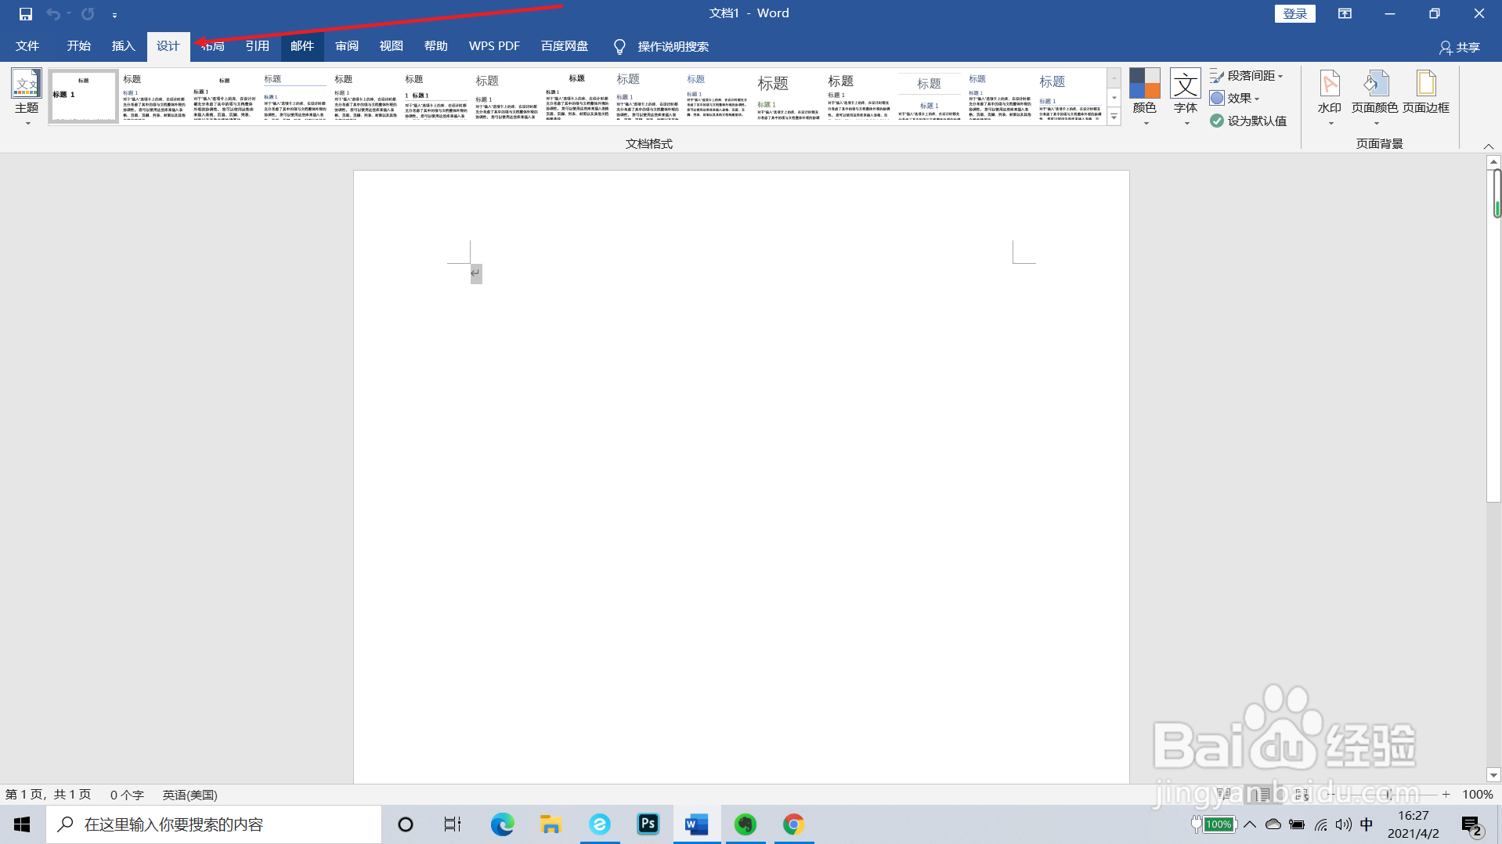Switch to the 插入 insert tab

(123, 46)
